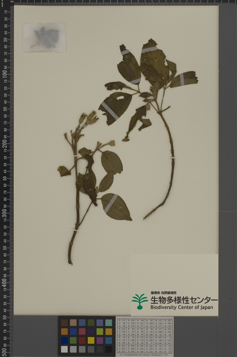The width and height of the screenshot is (237, 357).
Task: Select the dark brown top-left checker swatch
Action: tap(64, 323)
